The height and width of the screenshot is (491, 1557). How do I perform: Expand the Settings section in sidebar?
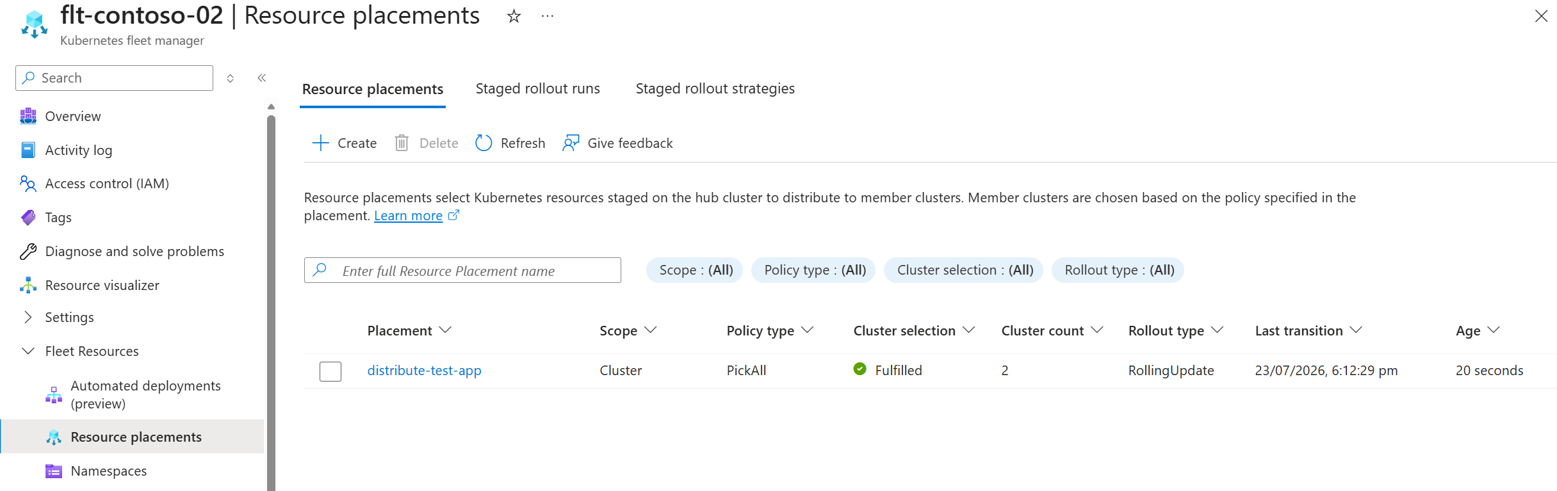(x=28, y=317)
